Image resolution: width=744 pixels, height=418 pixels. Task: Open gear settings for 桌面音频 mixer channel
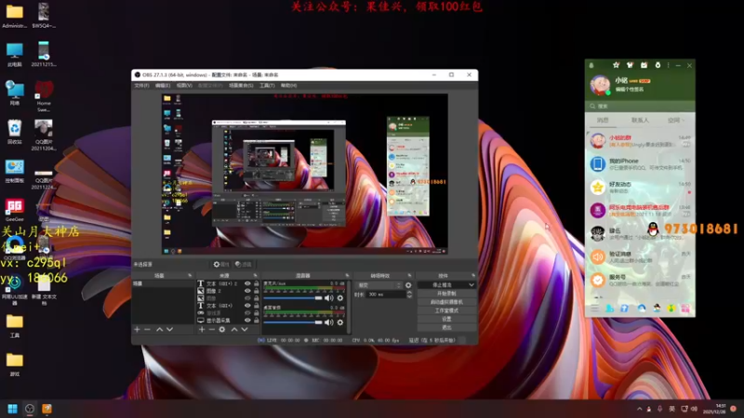[340, 322]
